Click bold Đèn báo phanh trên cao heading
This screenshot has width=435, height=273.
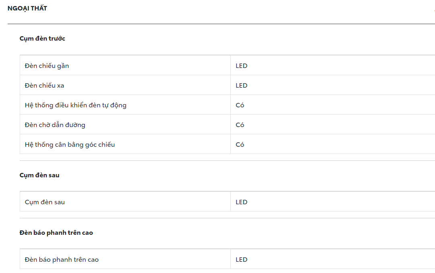click(56, 233)
